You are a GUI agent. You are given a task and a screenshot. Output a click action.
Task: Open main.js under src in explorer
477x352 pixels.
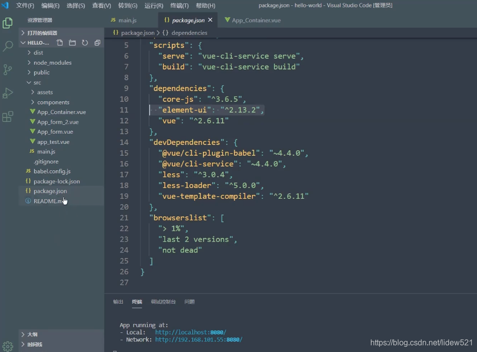click(46, 151)
